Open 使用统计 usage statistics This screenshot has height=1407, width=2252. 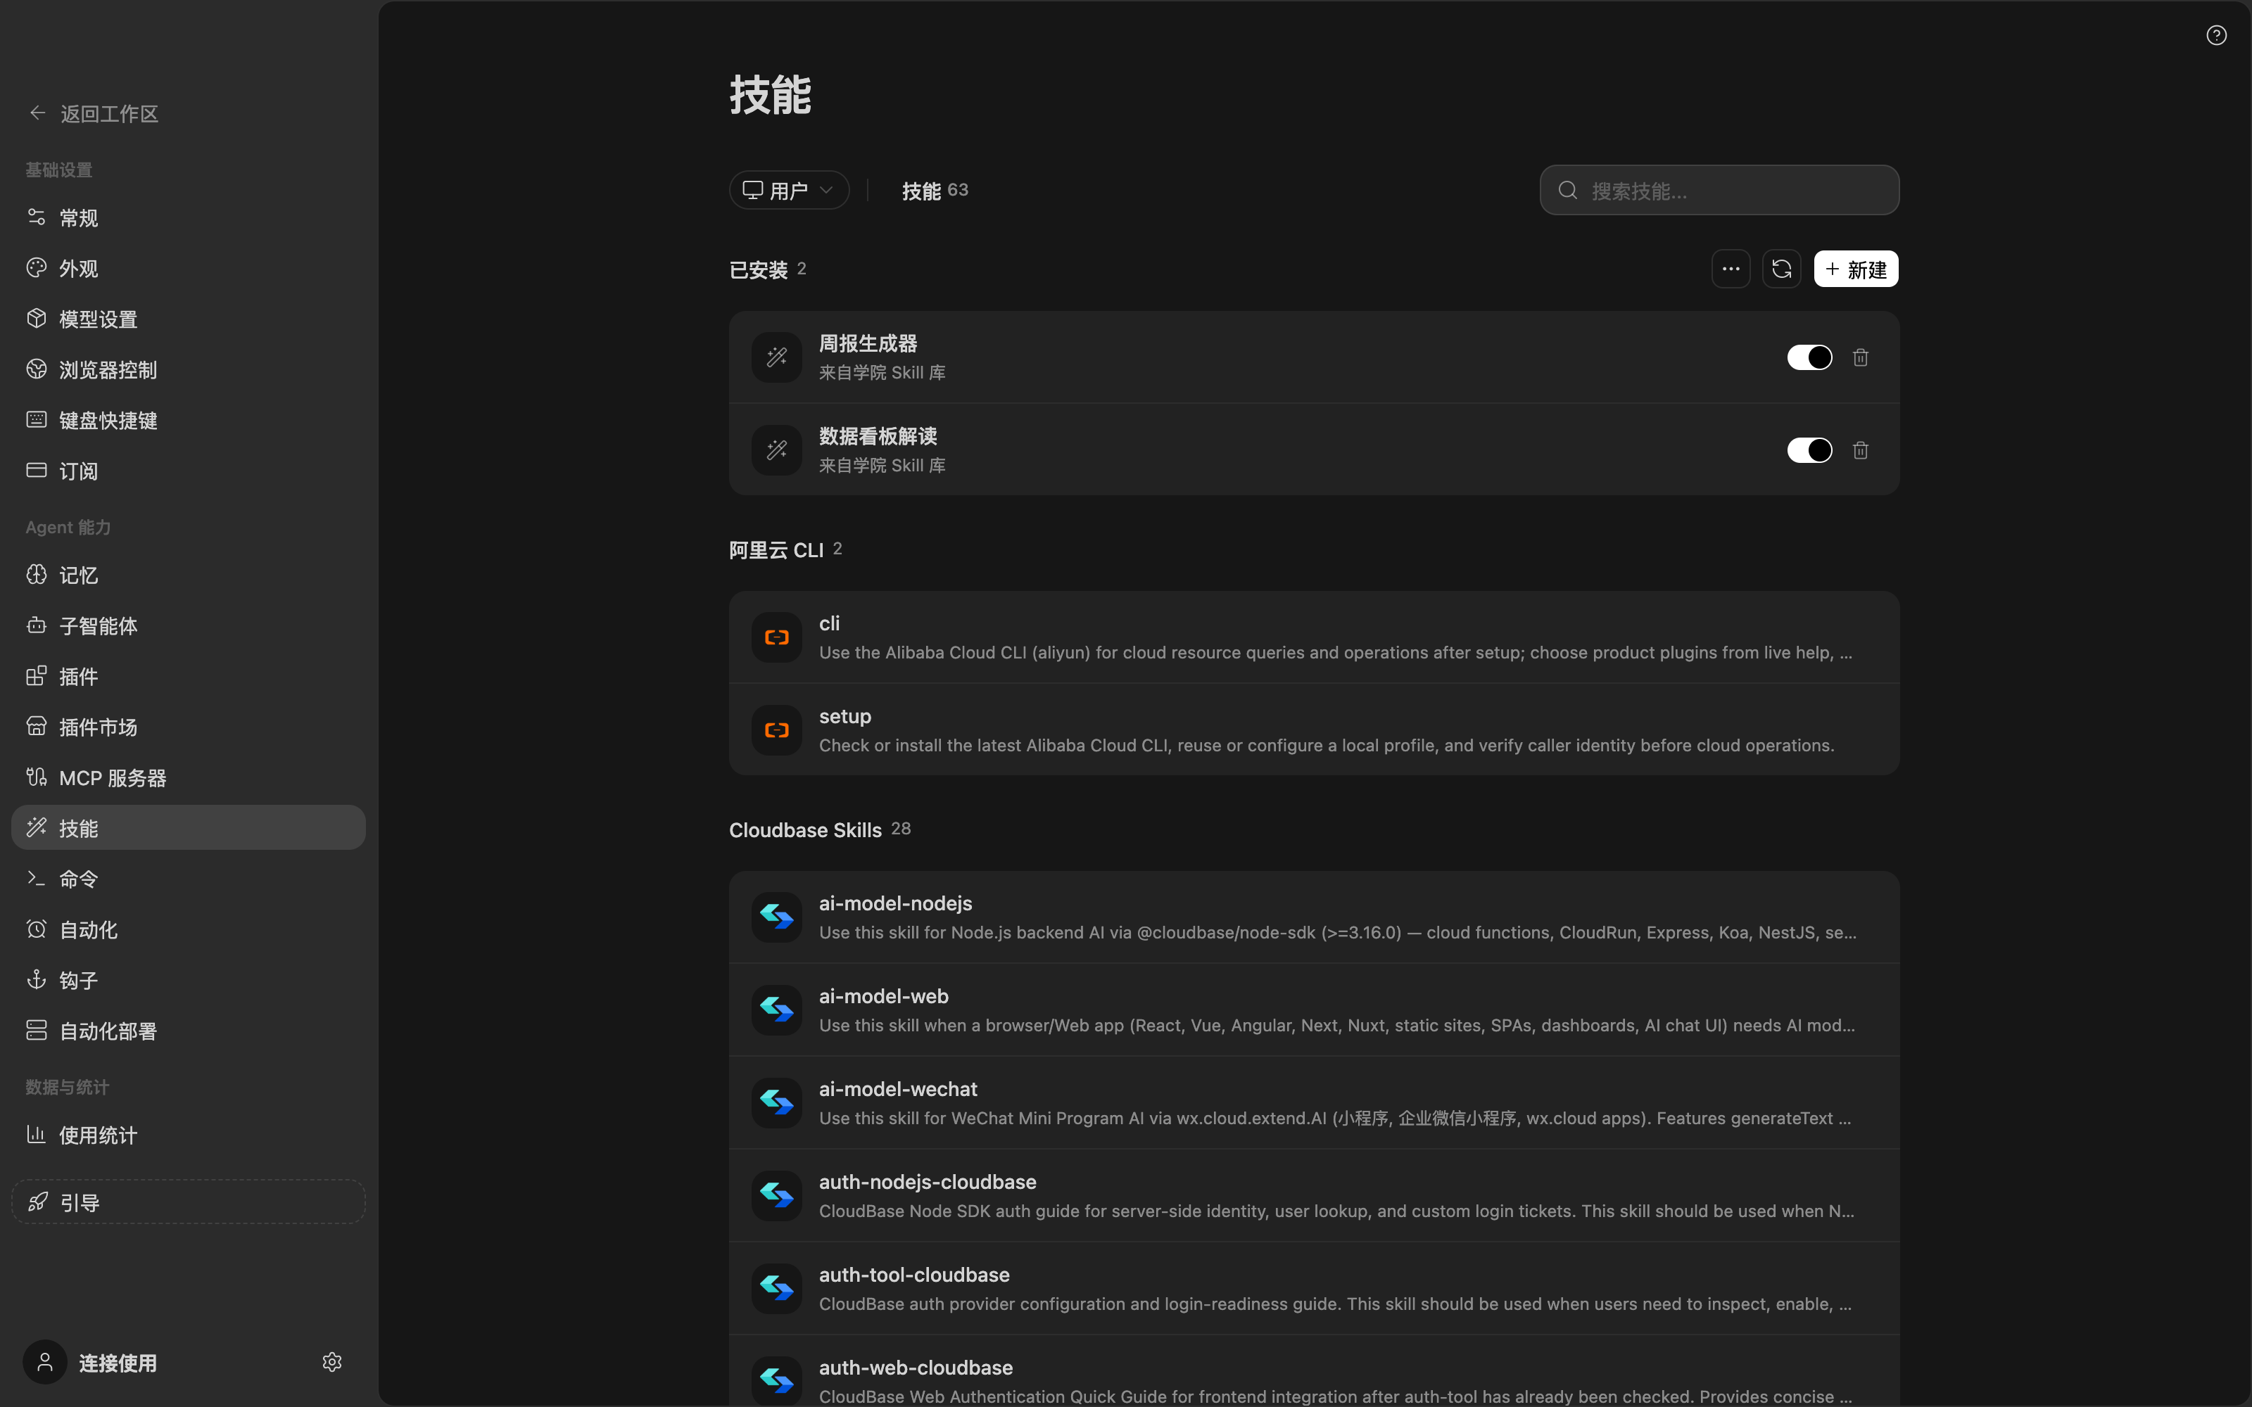(x=188, y=1135)
